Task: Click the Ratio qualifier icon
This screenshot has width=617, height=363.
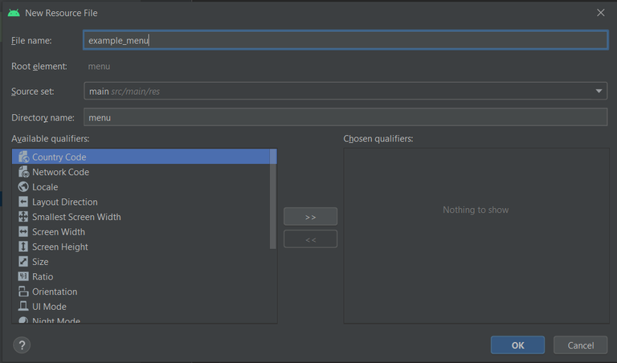Action: (23, 276)
